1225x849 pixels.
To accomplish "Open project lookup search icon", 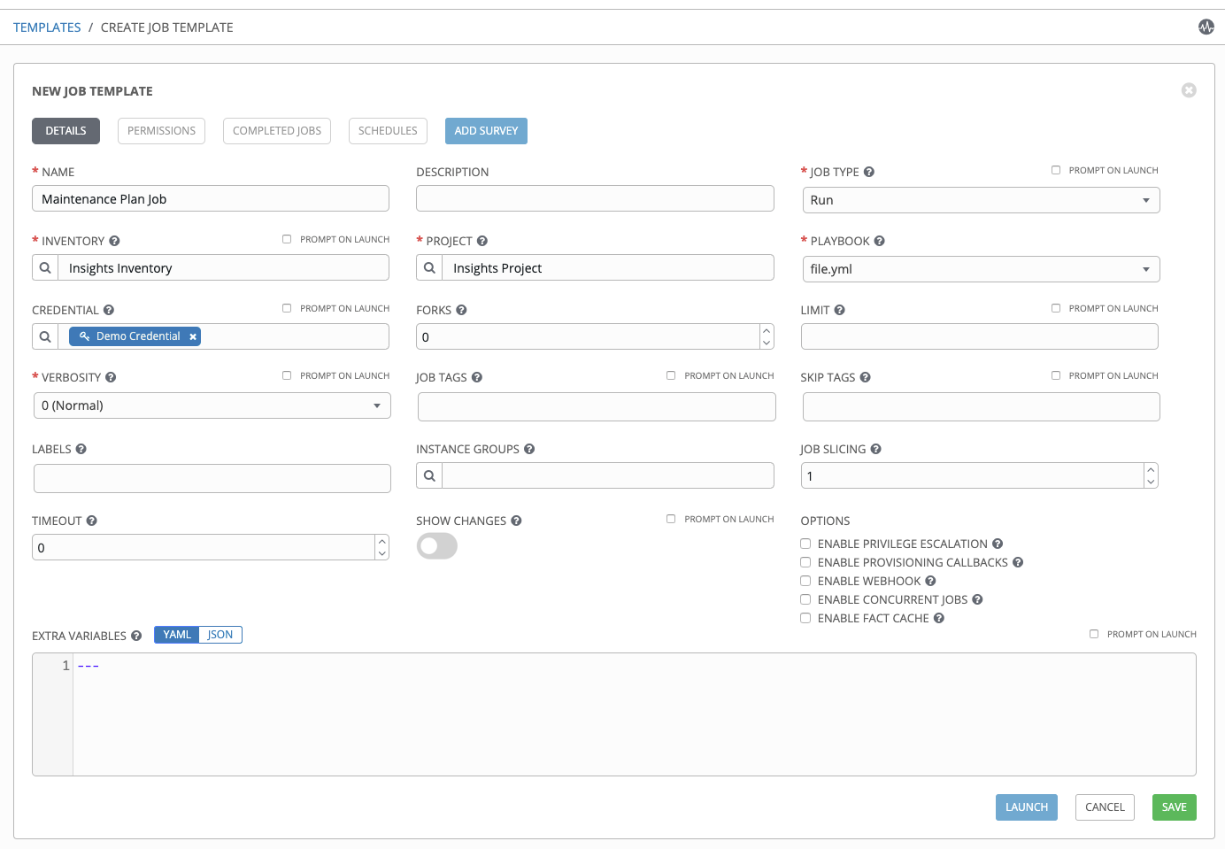I will 429,267.
